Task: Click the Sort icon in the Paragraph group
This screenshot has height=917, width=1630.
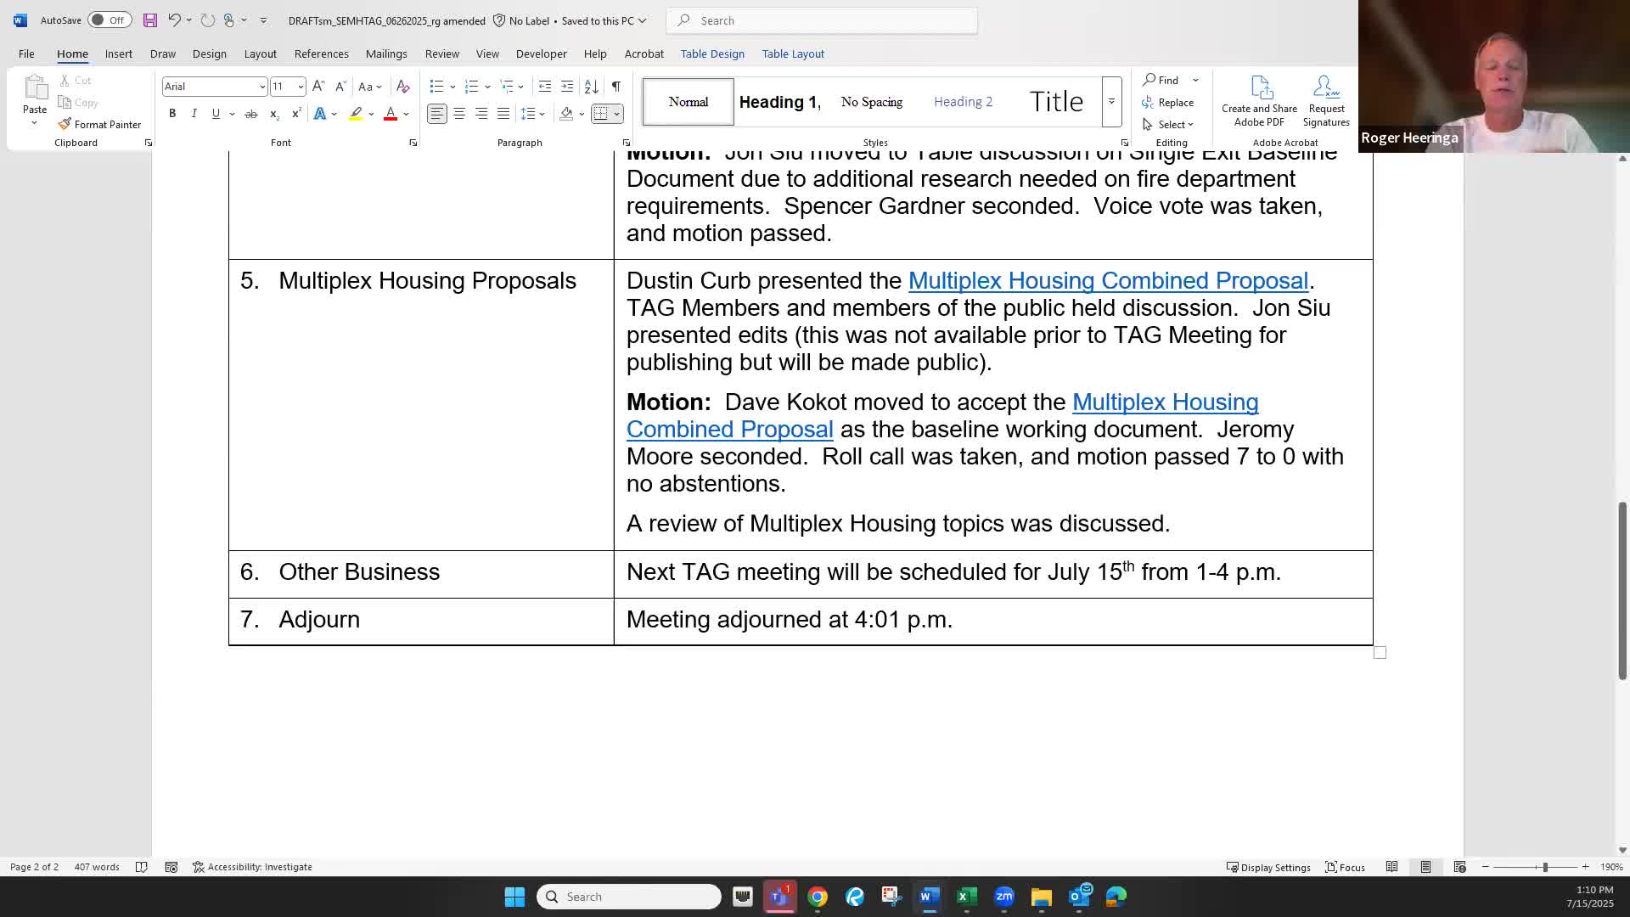Action: click(x=592, y=86)
